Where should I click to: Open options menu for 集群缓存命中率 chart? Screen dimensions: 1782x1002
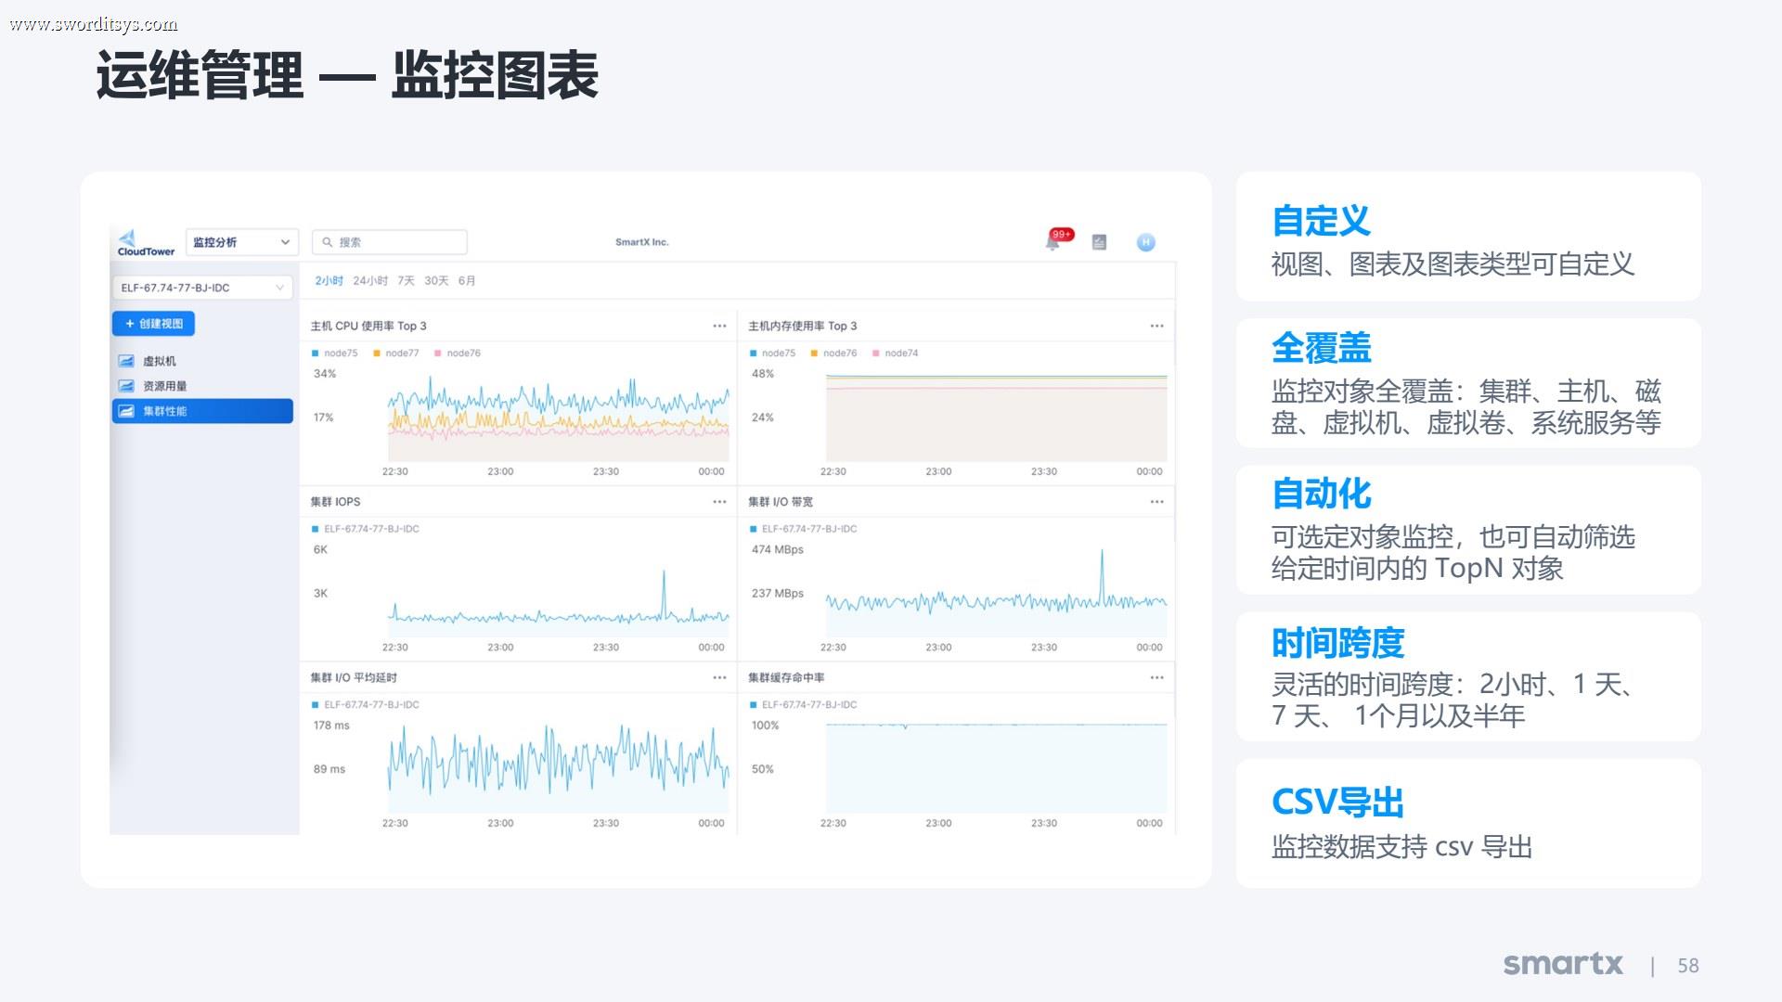[x=1156, y=677]
